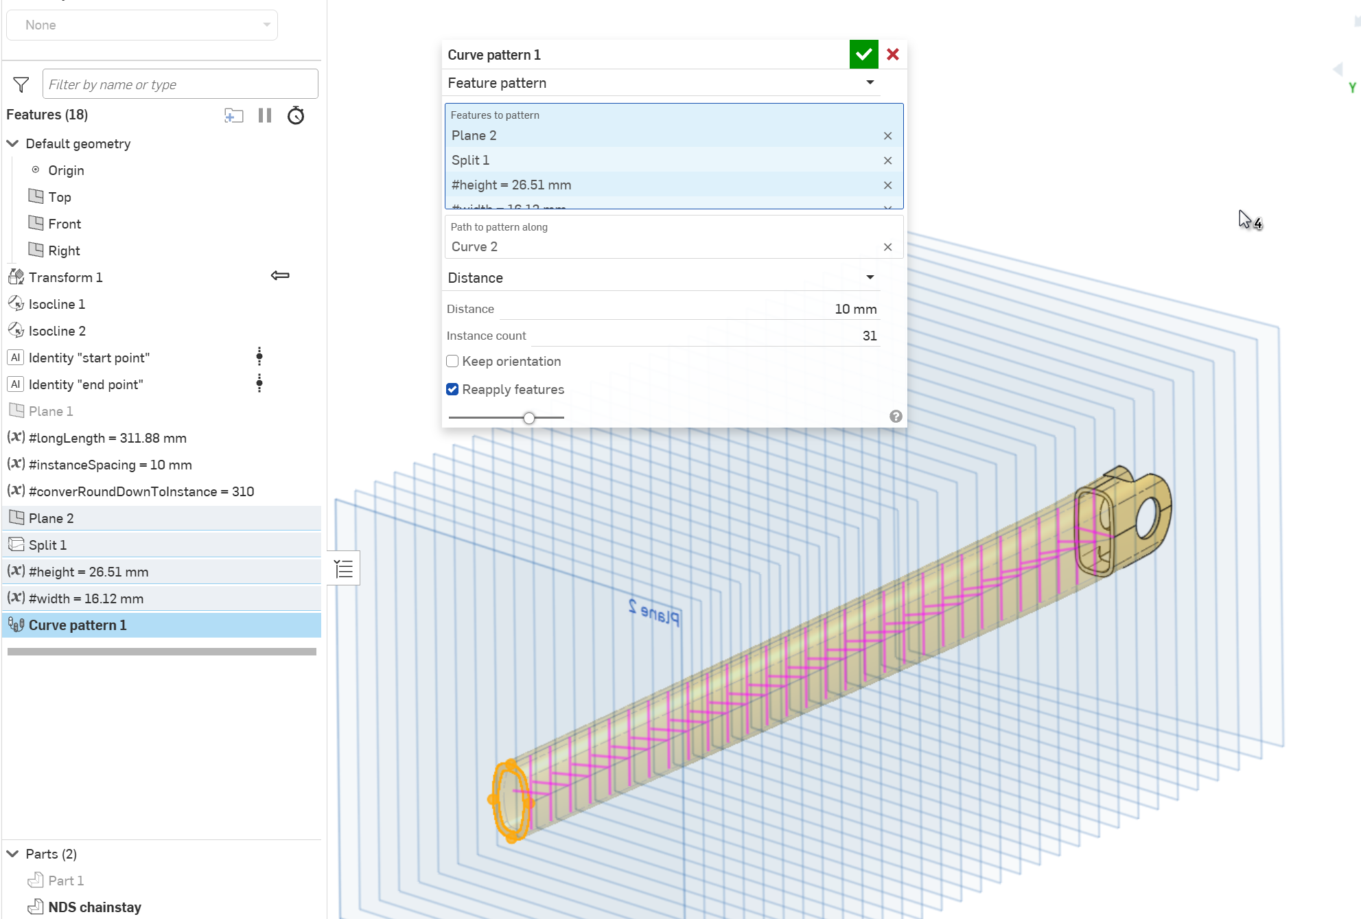
Task: Open the help icon in pattern dialog
Action: coord(895,416)
